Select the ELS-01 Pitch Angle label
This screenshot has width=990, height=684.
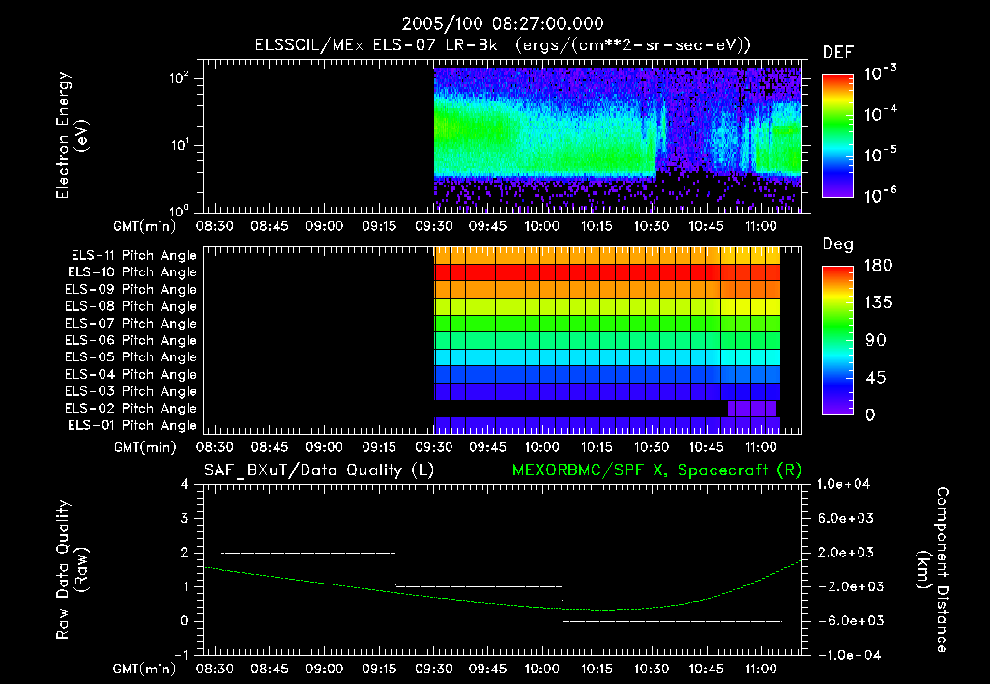[x=131, y=425]
